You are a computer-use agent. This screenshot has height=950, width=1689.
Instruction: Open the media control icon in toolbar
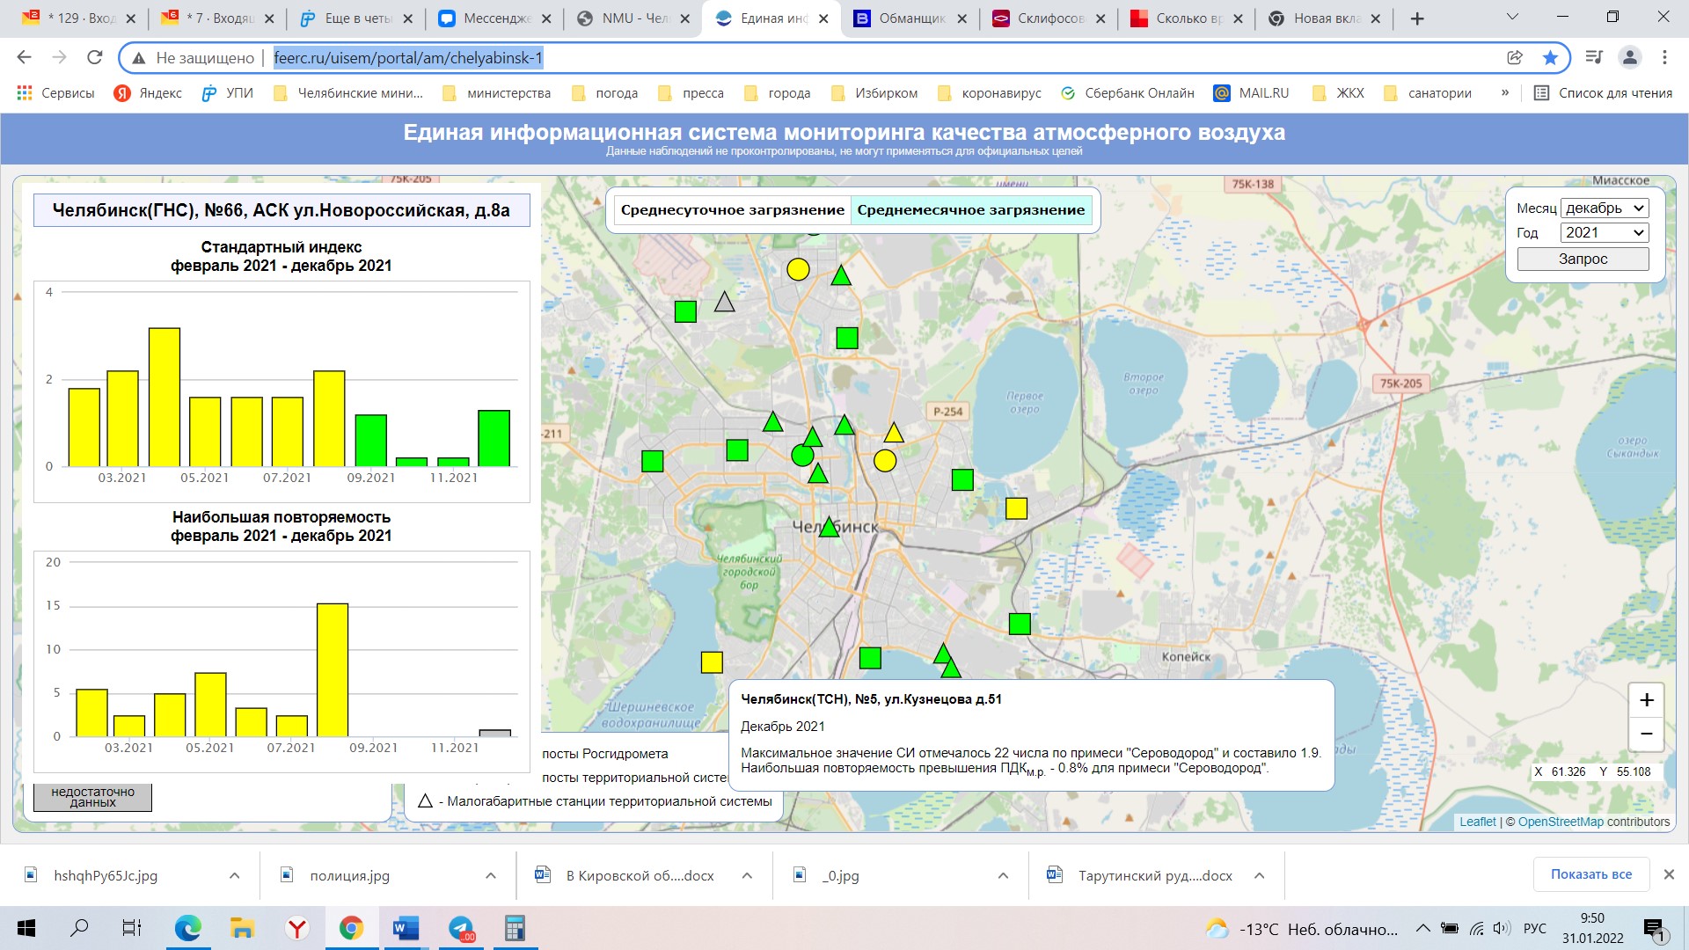point(1593,57)
